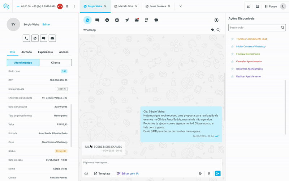Click Cancelar Agendamento action
289x181 pixels.
click(x=249, y=62)
